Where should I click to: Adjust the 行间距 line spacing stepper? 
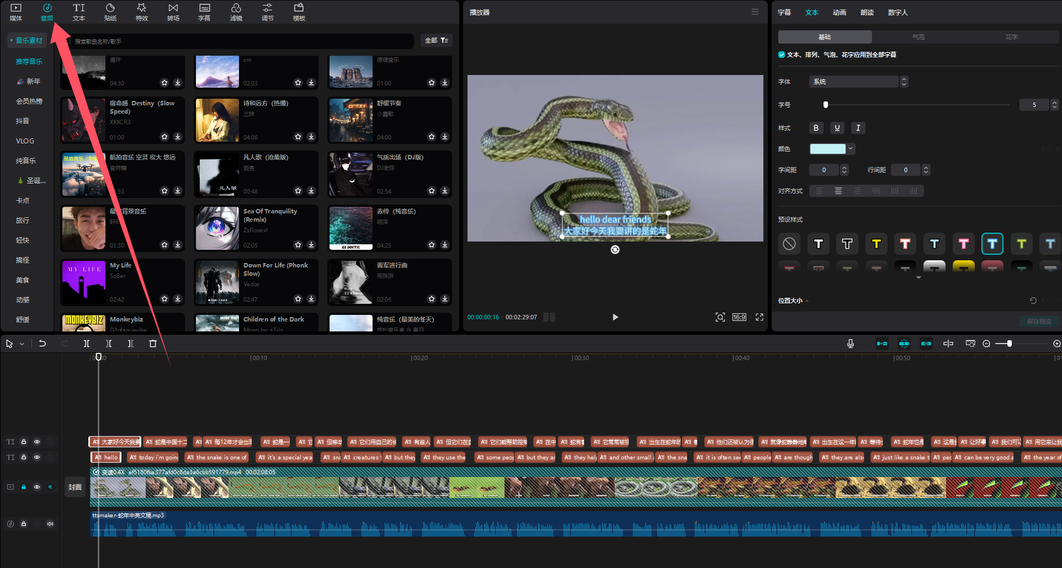tap(926, 170)
